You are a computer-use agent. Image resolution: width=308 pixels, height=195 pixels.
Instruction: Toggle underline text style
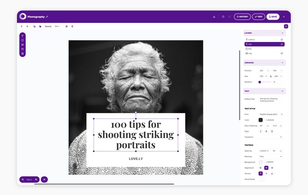pyautogui.click(x=272, y=131)
